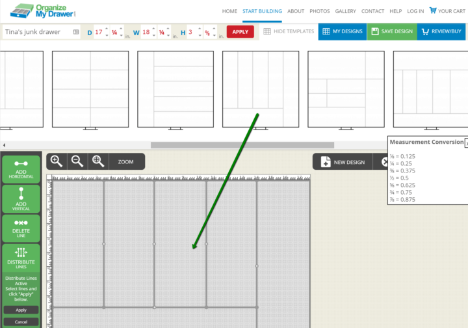Zoom in with the plus magnifier
The image size is (468, 328).
[57, 161]
